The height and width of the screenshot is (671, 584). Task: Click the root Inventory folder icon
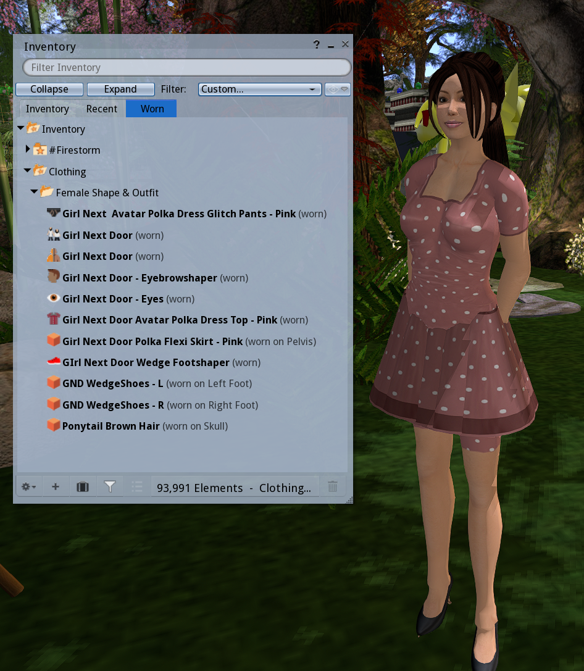[x=33, y=128]
